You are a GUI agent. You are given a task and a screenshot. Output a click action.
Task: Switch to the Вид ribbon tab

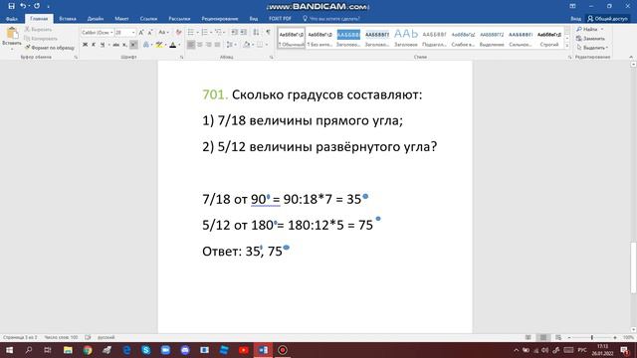(x=254, y=19)
